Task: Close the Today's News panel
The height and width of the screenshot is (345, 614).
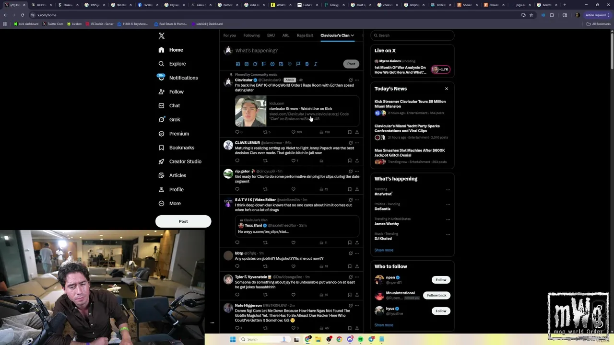Action: tap(447, 89)
